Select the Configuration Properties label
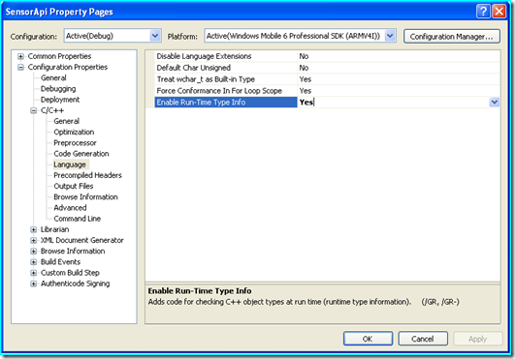Image resolution: width=515 pixels, height=359 pixels. tap(68, 67)
